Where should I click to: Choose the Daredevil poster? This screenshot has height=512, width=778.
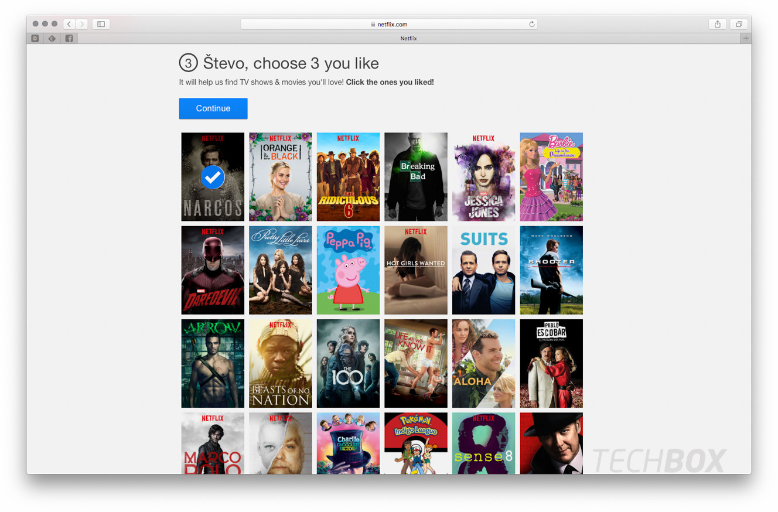pyautogui.click(x=213, y=270)
